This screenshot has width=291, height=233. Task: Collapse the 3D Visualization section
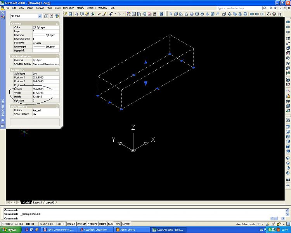coord(57,56)
